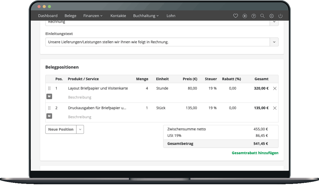Click Beschreibung field of position 1
The height and width of the screenshot is (194, 319).
[80, 97]
